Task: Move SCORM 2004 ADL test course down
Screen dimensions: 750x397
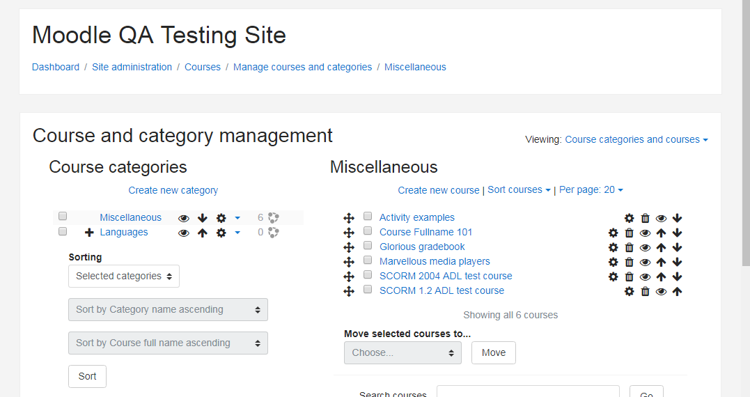Action: tap(677, 277)
